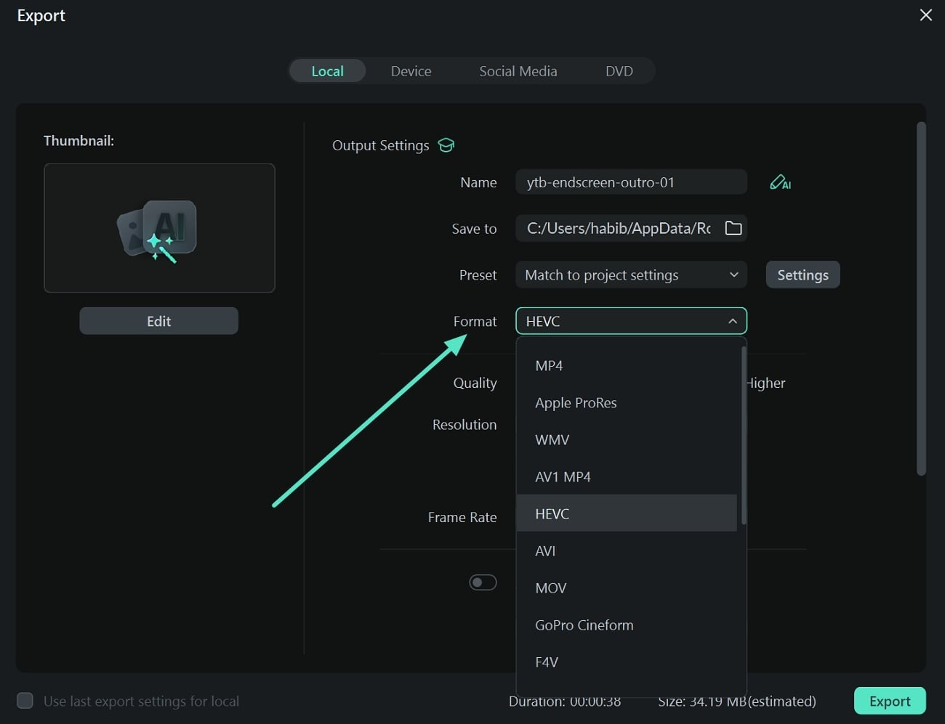Click the Name text field
Screen dimensions: 945x724
[x=630, y=182]
